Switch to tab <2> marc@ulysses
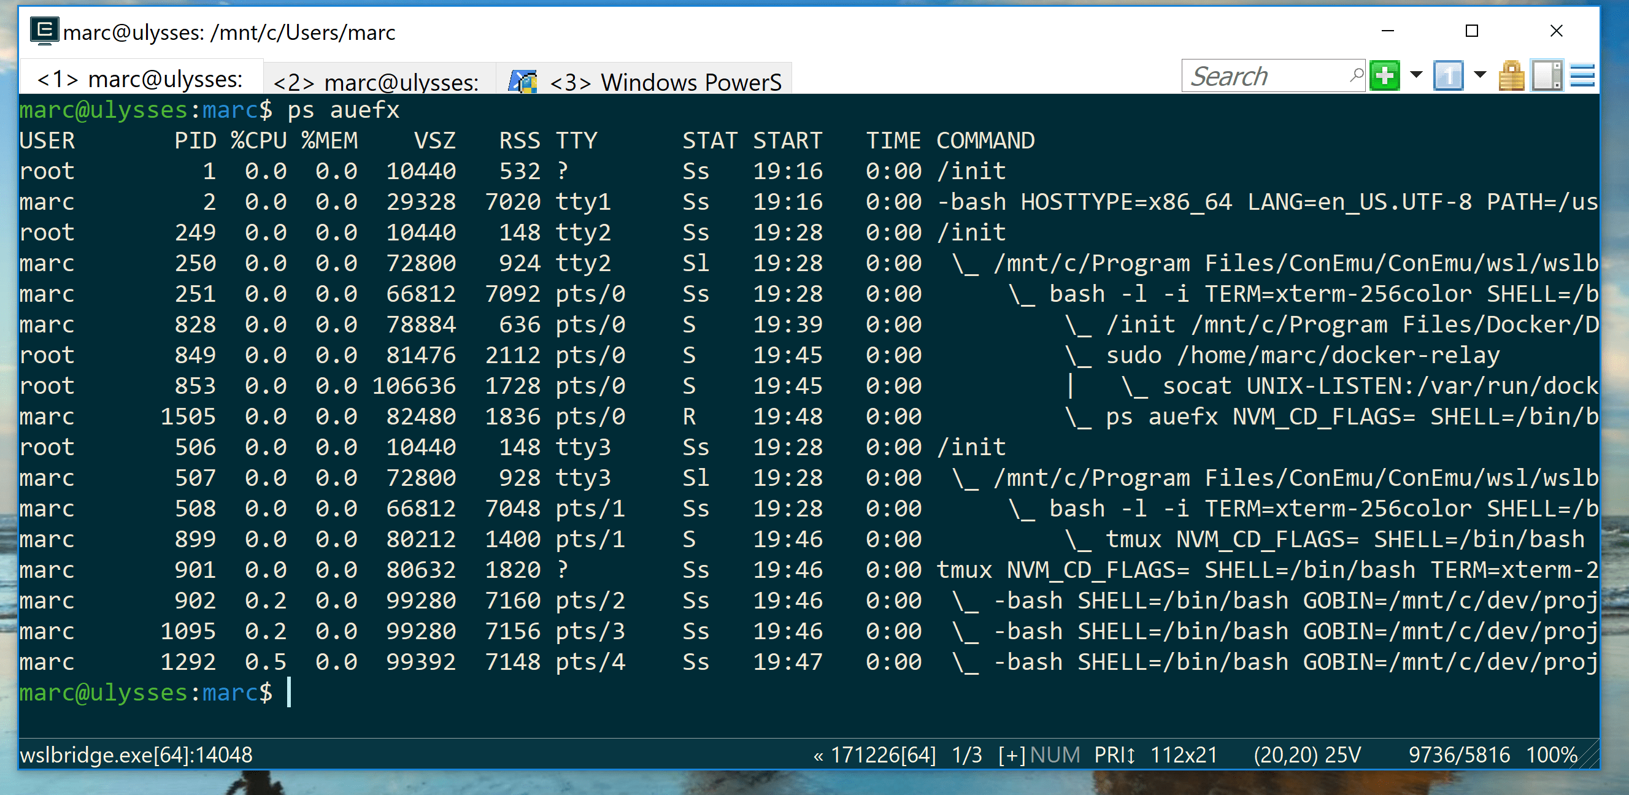 click(377, 82)
